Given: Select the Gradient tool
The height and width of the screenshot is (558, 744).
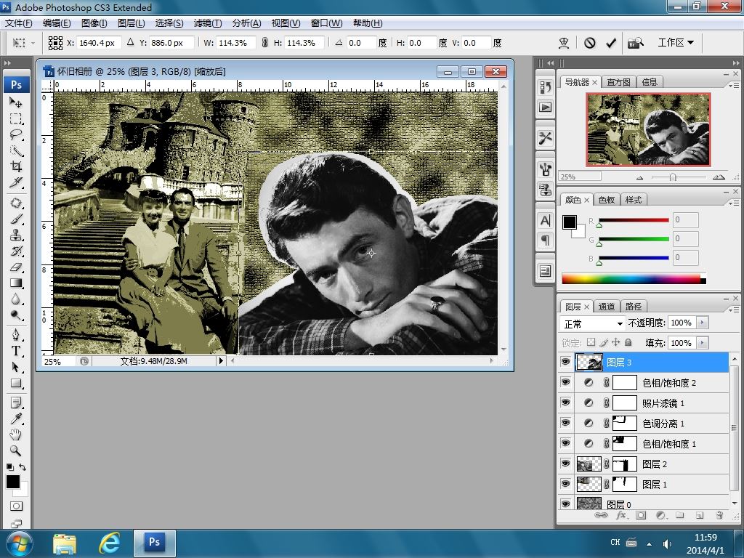Looking at the screenshot, I should pyautogui.click(x=16, y=283).
